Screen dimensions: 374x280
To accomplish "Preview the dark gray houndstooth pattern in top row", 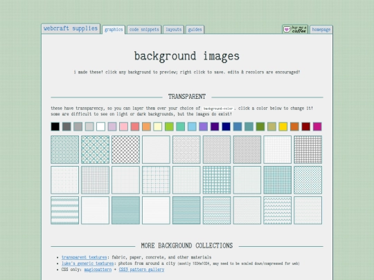I will point(308,149).
